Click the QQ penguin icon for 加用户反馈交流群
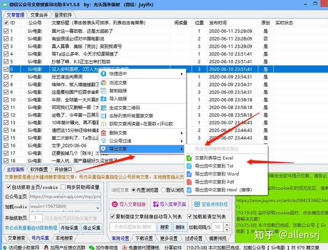The image size is (328, 250). (46, 247)
